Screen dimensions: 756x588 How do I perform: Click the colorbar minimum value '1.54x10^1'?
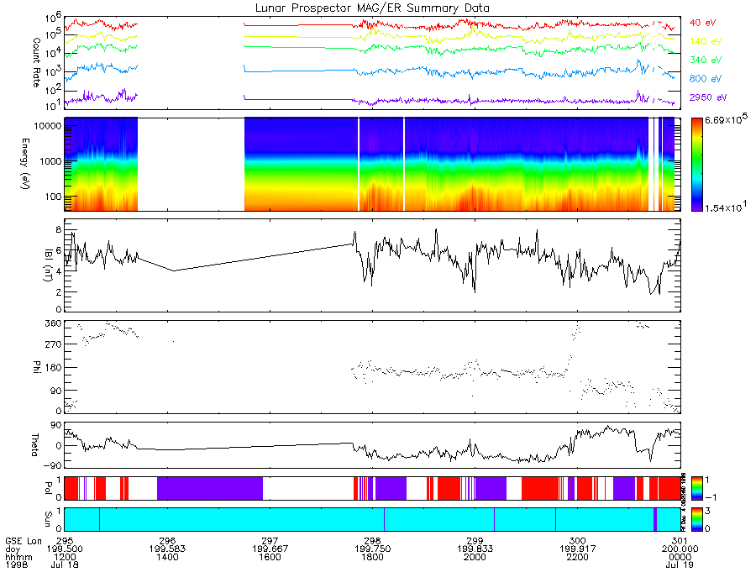coord(726,207)
